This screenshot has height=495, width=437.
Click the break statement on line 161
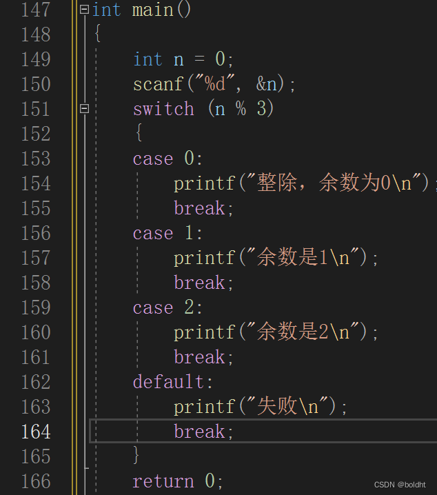[203, 357]
